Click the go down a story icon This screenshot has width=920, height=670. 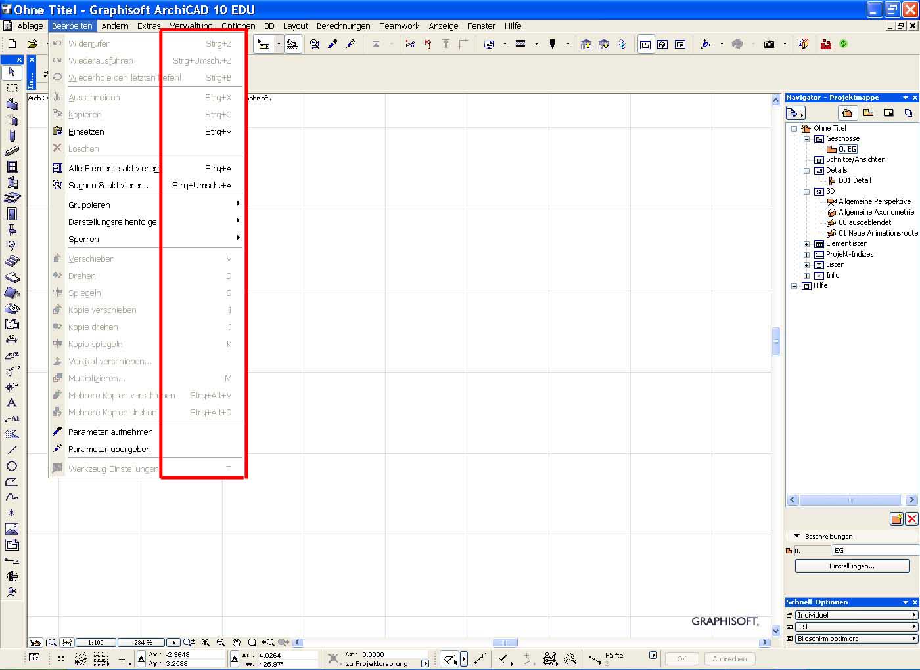[604, 44]
